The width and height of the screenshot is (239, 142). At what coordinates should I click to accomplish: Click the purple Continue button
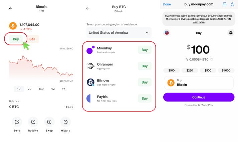(x=199, y=97)
